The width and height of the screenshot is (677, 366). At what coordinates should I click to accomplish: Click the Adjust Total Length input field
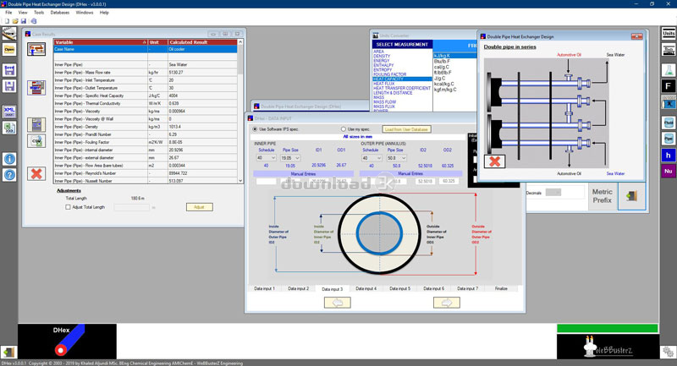pos(132,207)
